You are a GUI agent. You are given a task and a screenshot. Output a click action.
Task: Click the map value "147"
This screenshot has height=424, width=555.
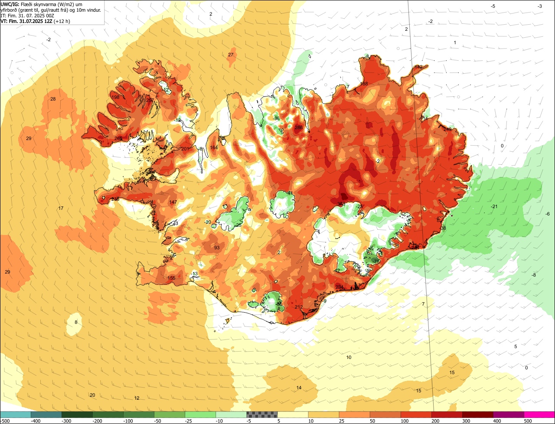click(x=173, y=202)
